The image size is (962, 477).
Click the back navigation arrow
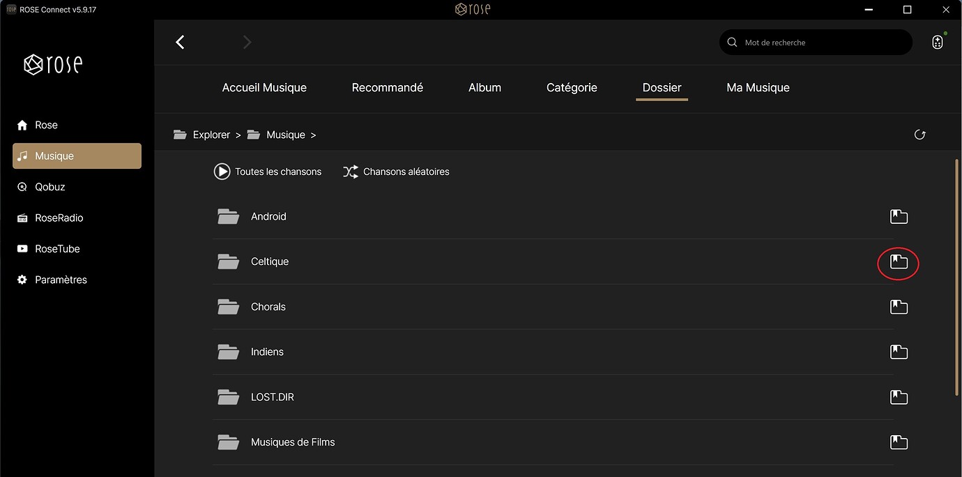coord(180,43)
